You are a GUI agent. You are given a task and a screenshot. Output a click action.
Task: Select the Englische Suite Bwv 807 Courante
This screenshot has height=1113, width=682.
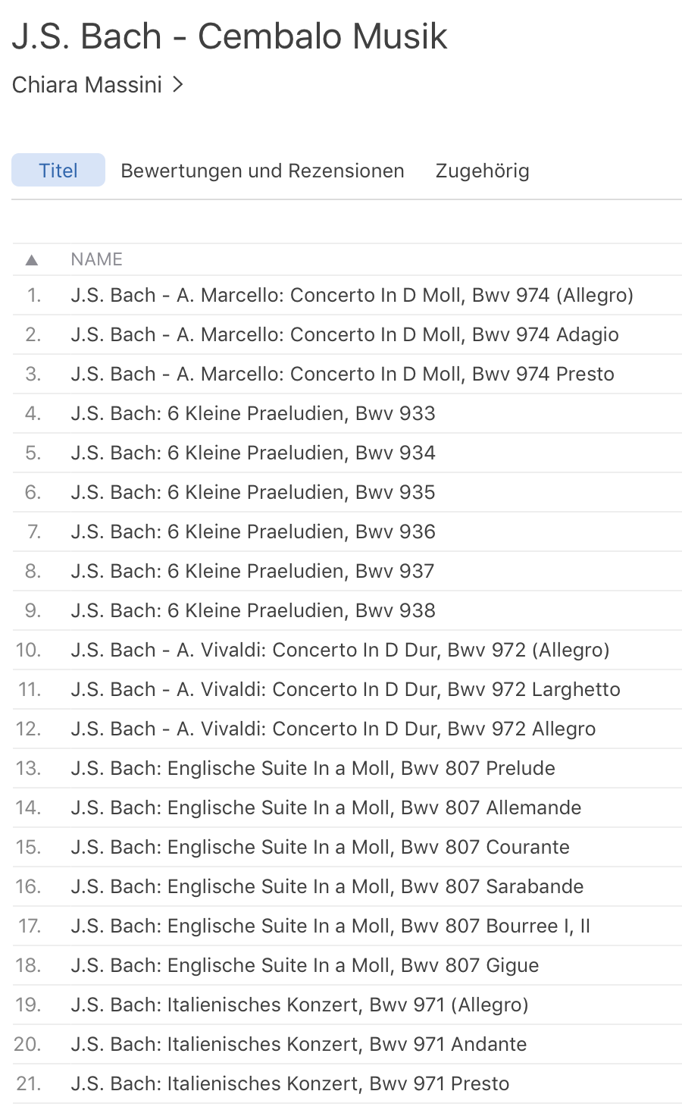click(320, 847)
